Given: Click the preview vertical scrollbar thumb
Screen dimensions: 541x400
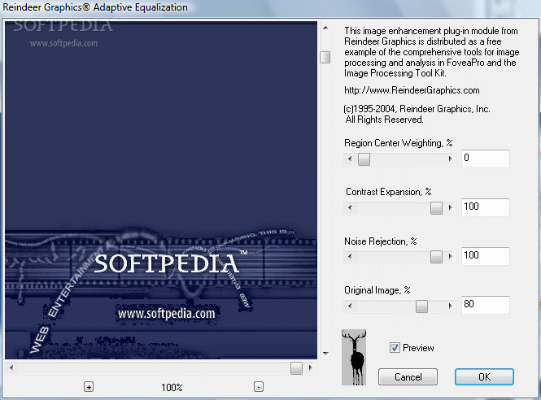Looking at the screenshot, I should (x=325, y=57).
